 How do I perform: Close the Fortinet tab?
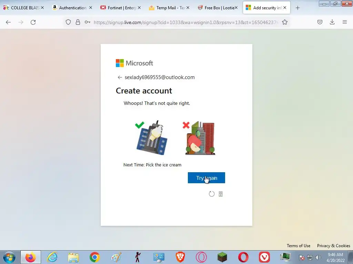139,8
